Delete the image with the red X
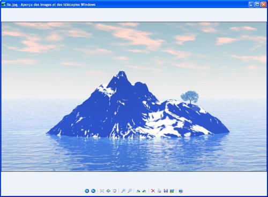 (153, 191)
